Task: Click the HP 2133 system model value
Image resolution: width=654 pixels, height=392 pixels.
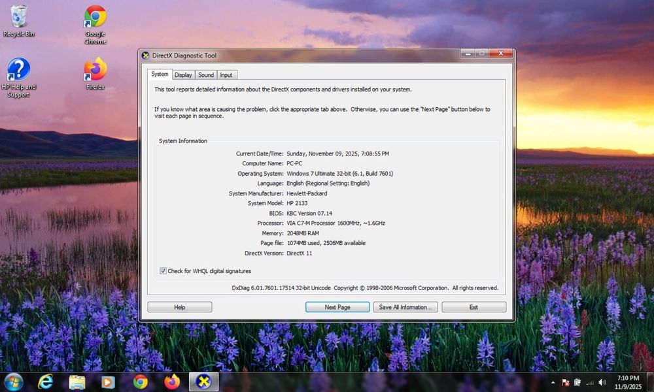Action: 297,203
